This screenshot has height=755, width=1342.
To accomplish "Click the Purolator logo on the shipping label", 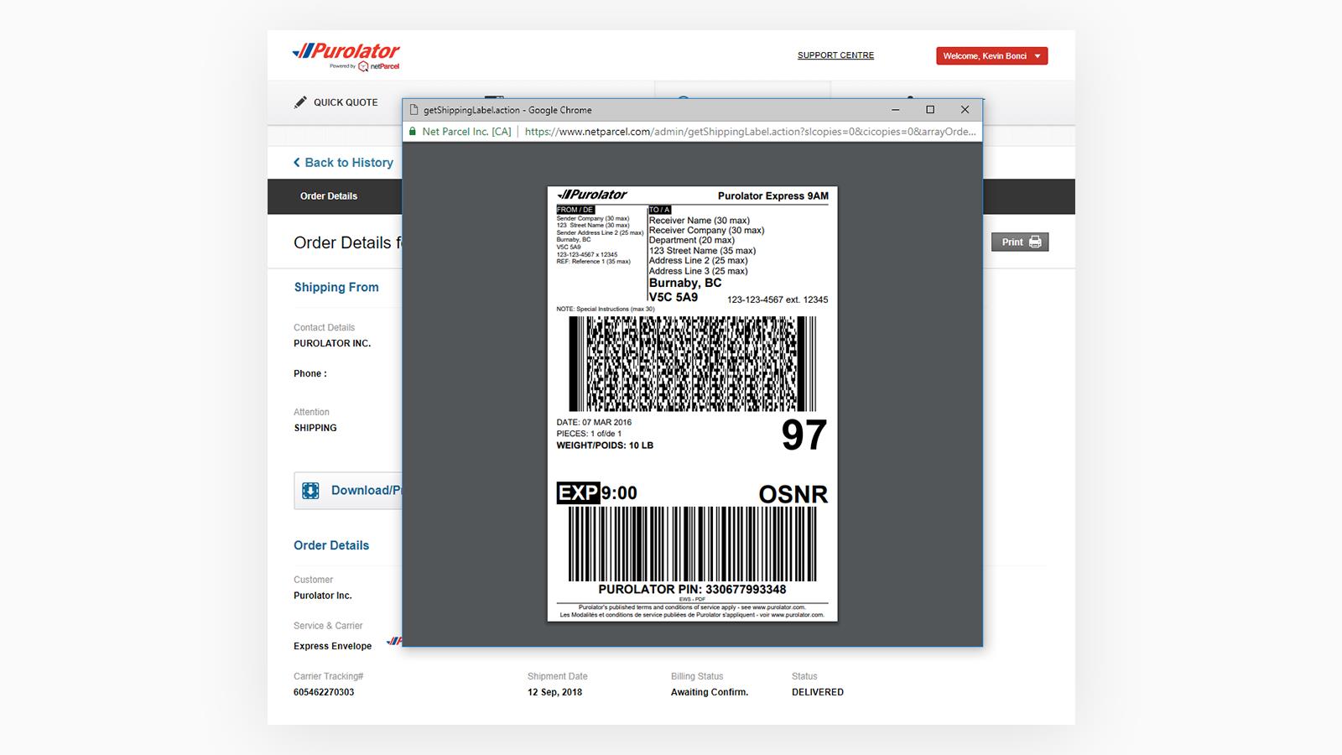I will click(592, 194).
